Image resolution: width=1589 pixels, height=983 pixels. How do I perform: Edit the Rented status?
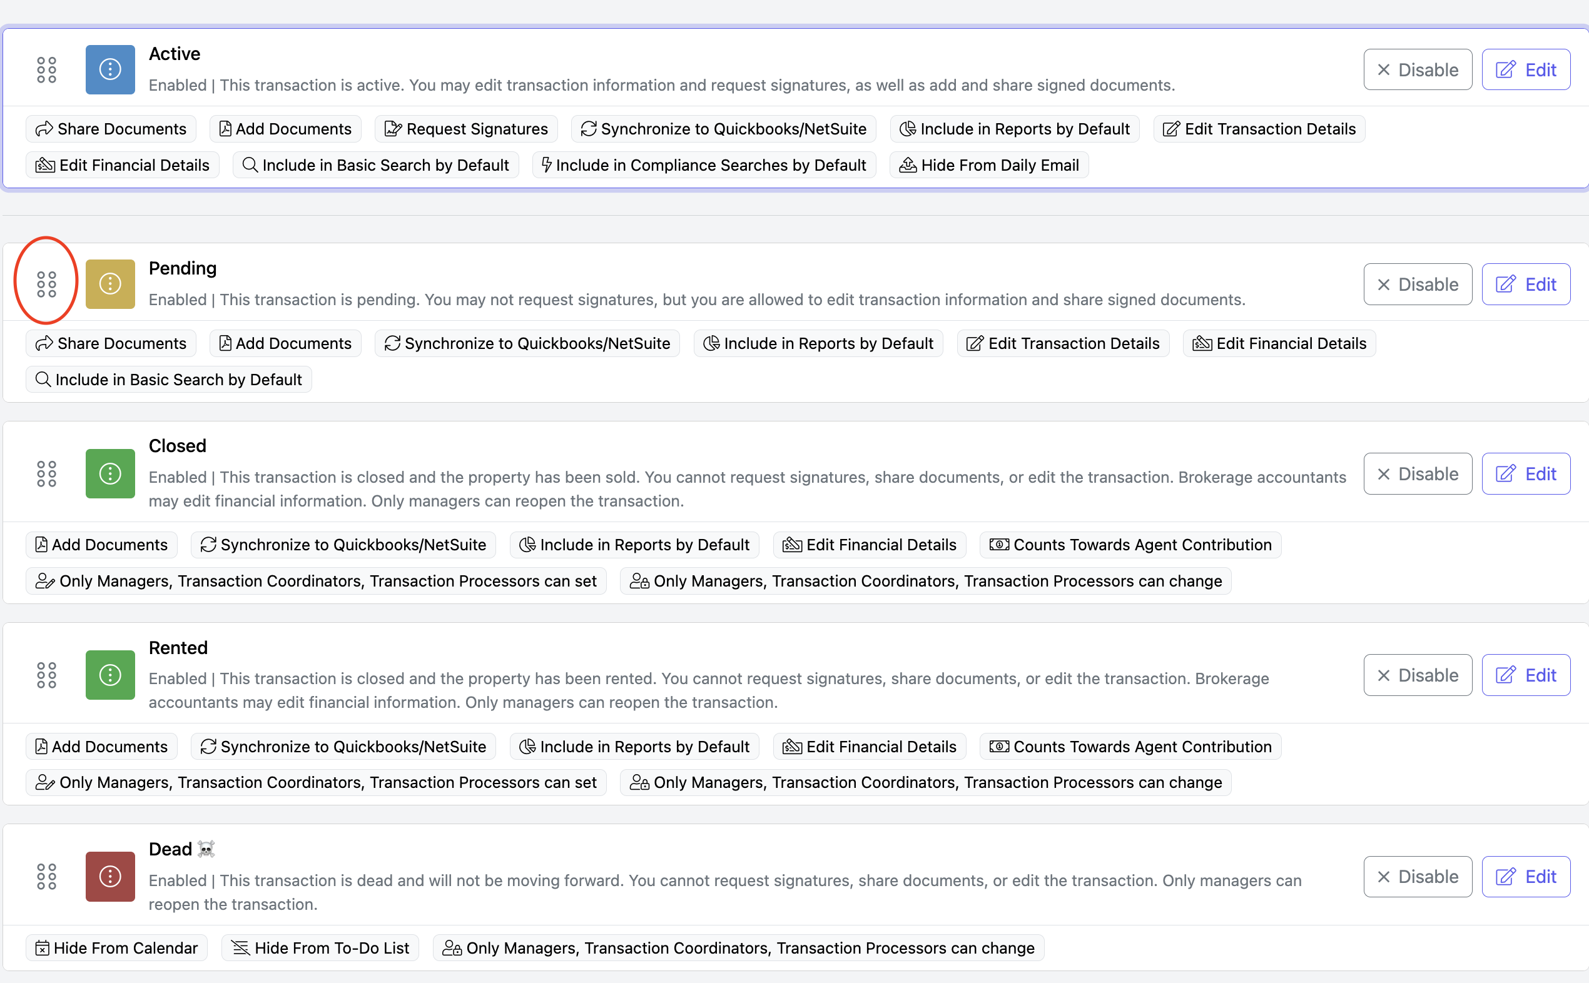[1525, 675]
